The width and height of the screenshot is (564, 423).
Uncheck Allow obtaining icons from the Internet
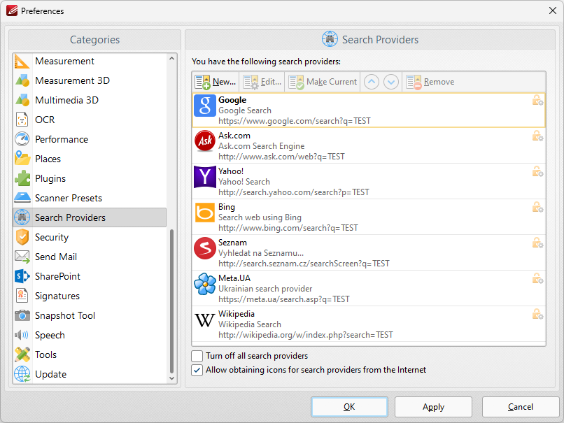pos(197,370)
